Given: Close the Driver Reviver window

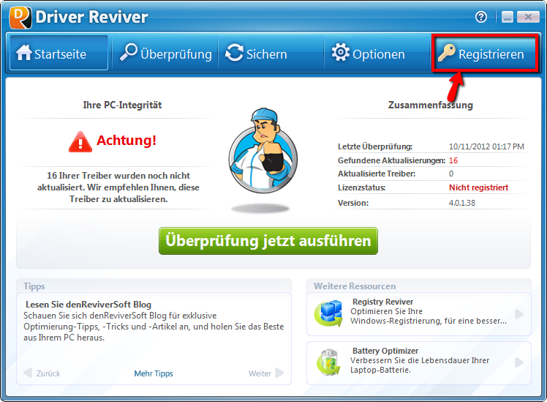Looking at the screenshot, I should [528, 17].
